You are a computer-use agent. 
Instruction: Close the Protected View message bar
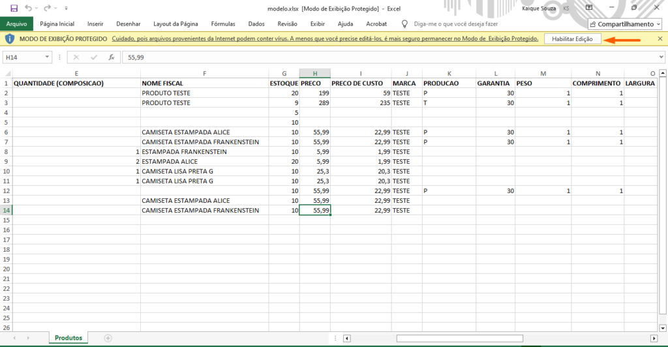660,39
